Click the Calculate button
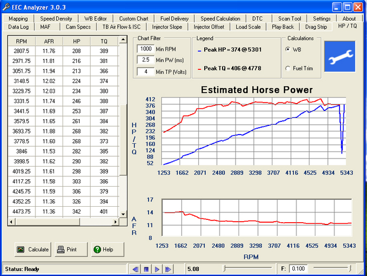The height and width of the screenshot is (276, 367). point(33,250)
